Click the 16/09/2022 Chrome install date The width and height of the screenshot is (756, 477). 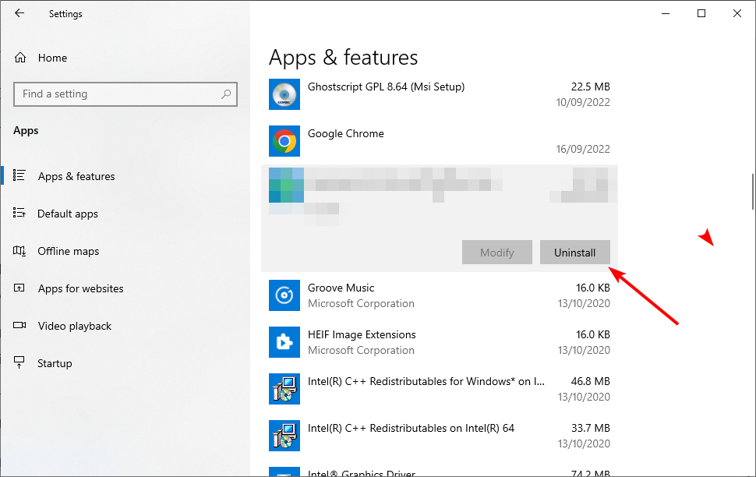(x=583, y=149)
